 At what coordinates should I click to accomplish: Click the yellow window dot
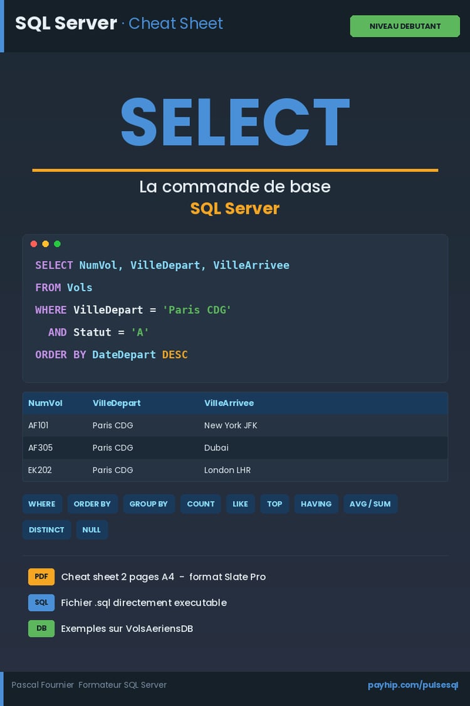(45, 244)
